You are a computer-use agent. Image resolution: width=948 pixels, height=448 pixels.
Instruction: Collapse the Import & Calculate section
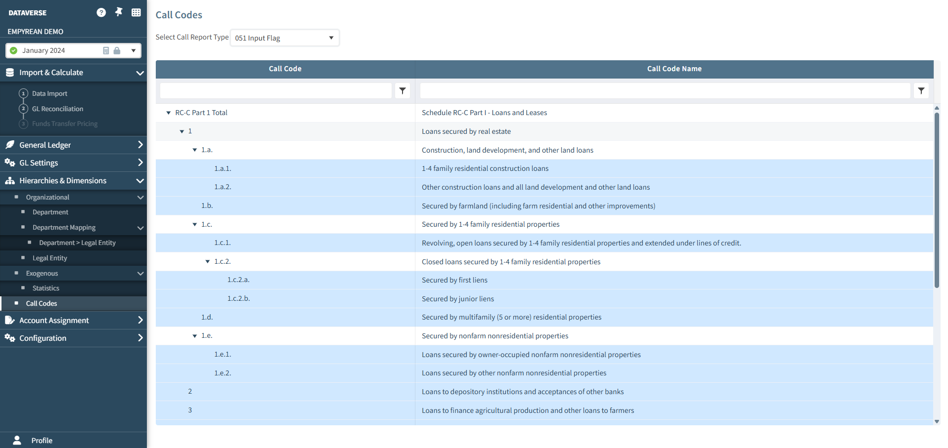pos(140,73)
